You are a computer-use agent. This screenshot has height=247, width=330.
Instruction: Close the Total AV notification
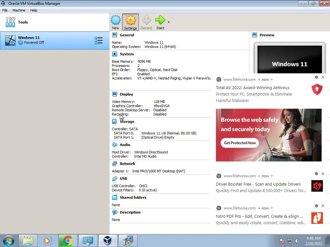tap(323, 77)
